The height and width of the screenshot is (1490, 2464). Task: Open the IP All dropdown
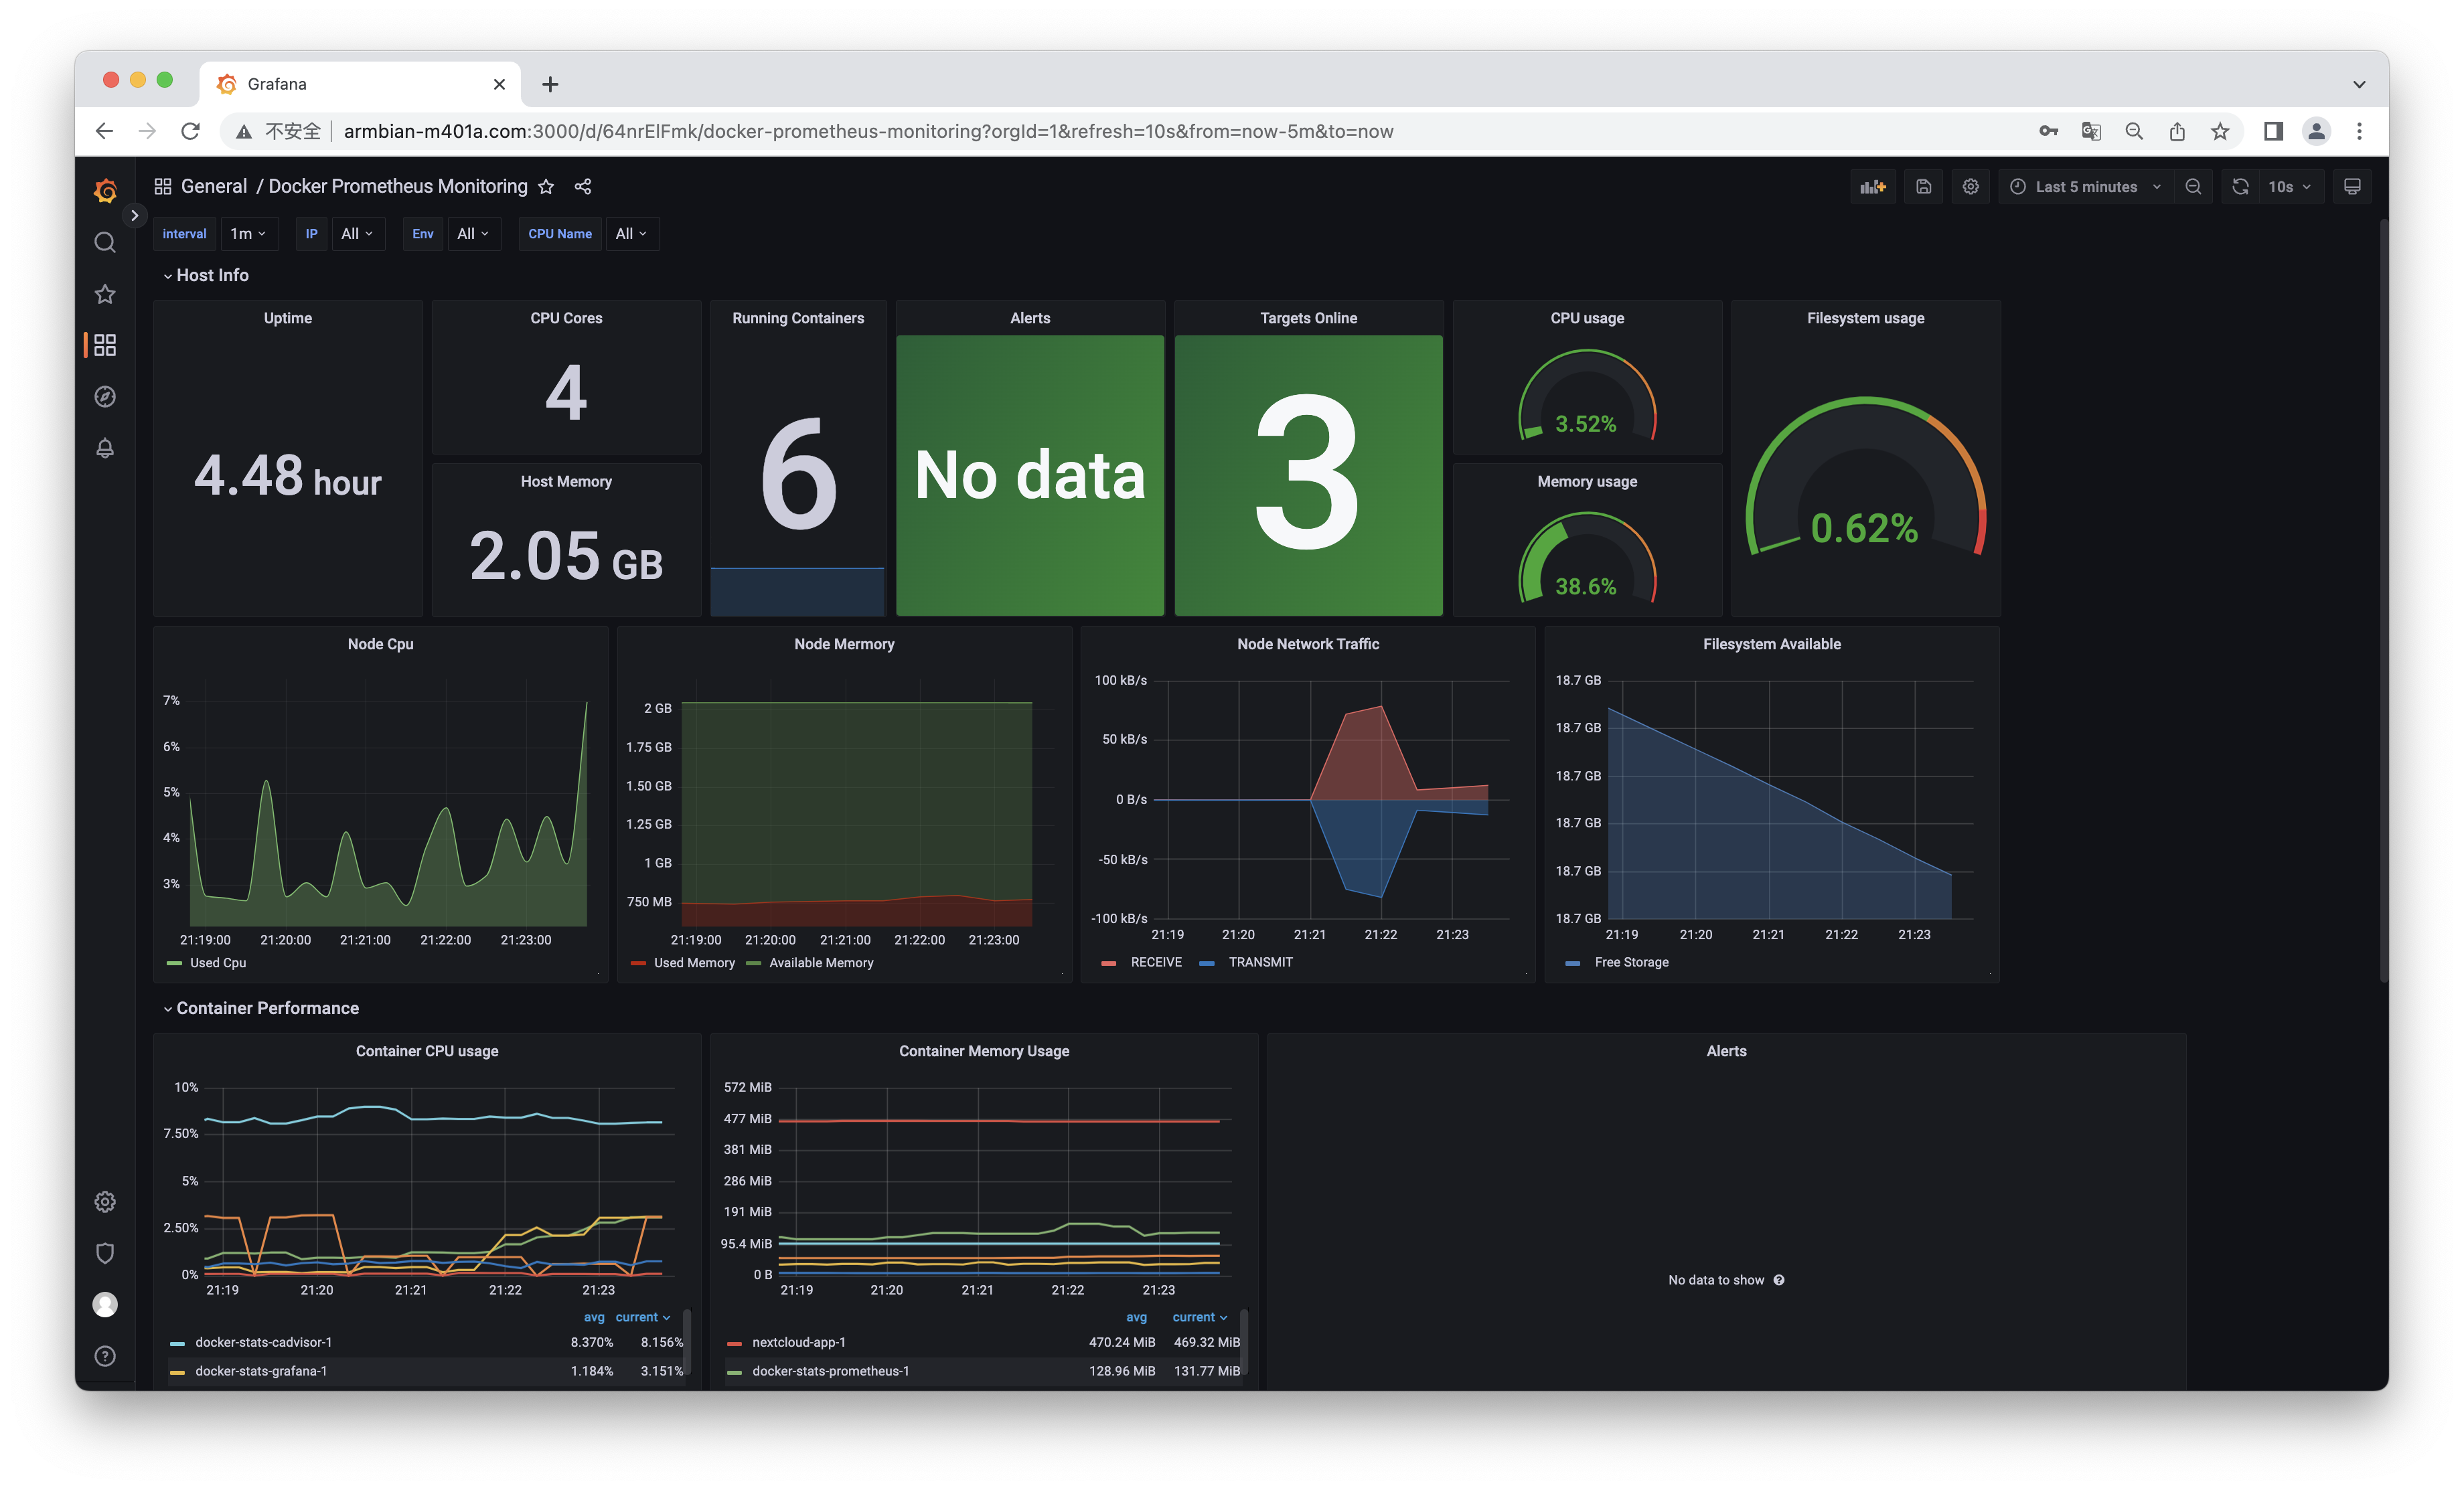pos(357,234)
